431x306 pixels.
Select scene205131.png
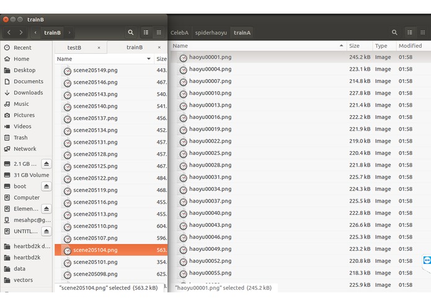pyautogui.click(x=111, y=142)
